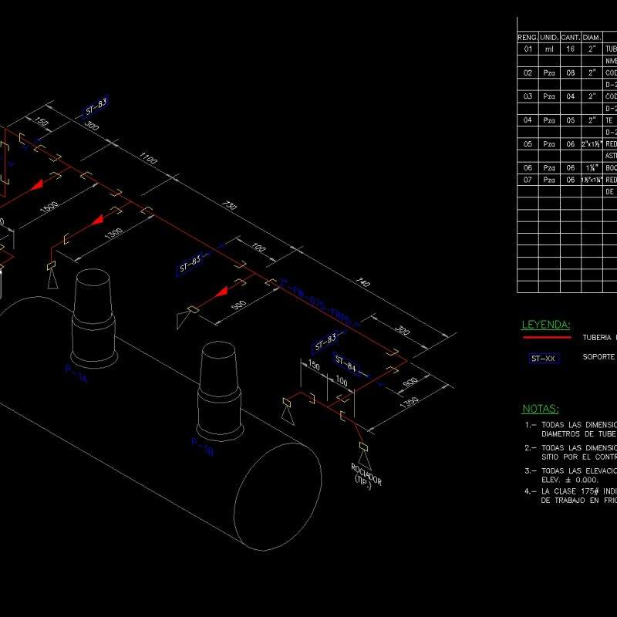
Task: Select the red flow arrow near dimension 1500
Action: pos(37,185)
